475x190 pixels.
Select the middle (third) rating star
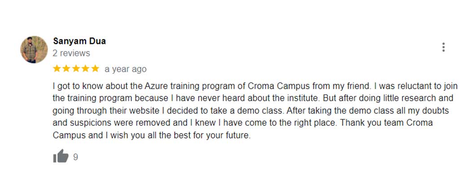tap(76, 69)
